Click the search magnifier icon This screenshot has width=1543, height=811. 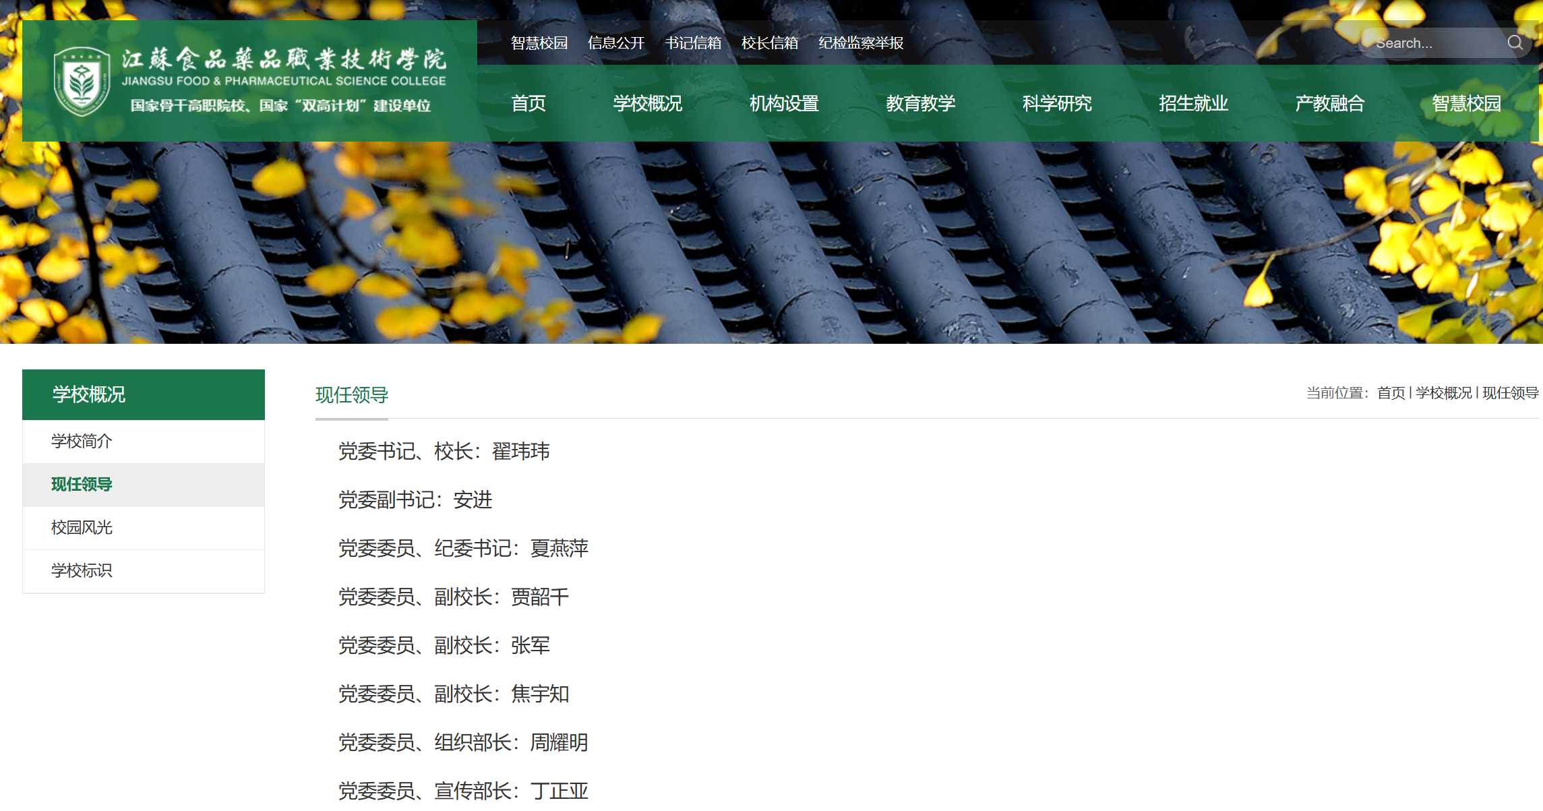pos(1515,43)
